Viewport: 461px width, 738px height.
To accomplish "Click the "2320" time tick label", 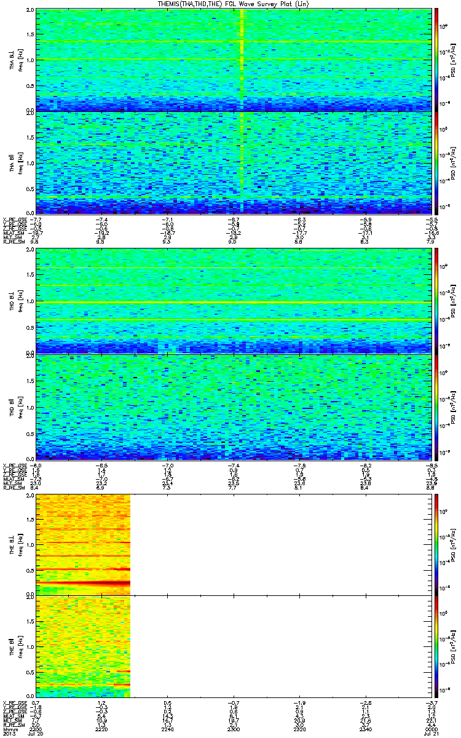I will pos(299,729).
